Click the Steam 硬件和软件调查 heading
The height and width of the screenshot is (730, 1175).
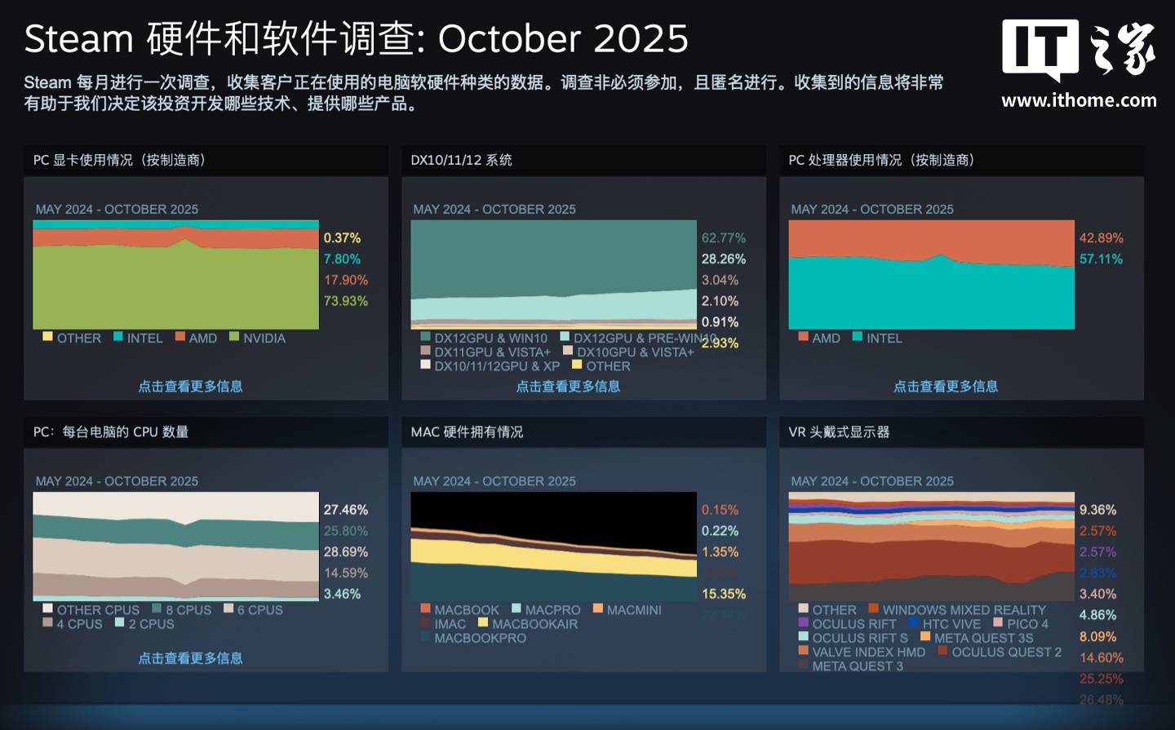pos(357,38)
